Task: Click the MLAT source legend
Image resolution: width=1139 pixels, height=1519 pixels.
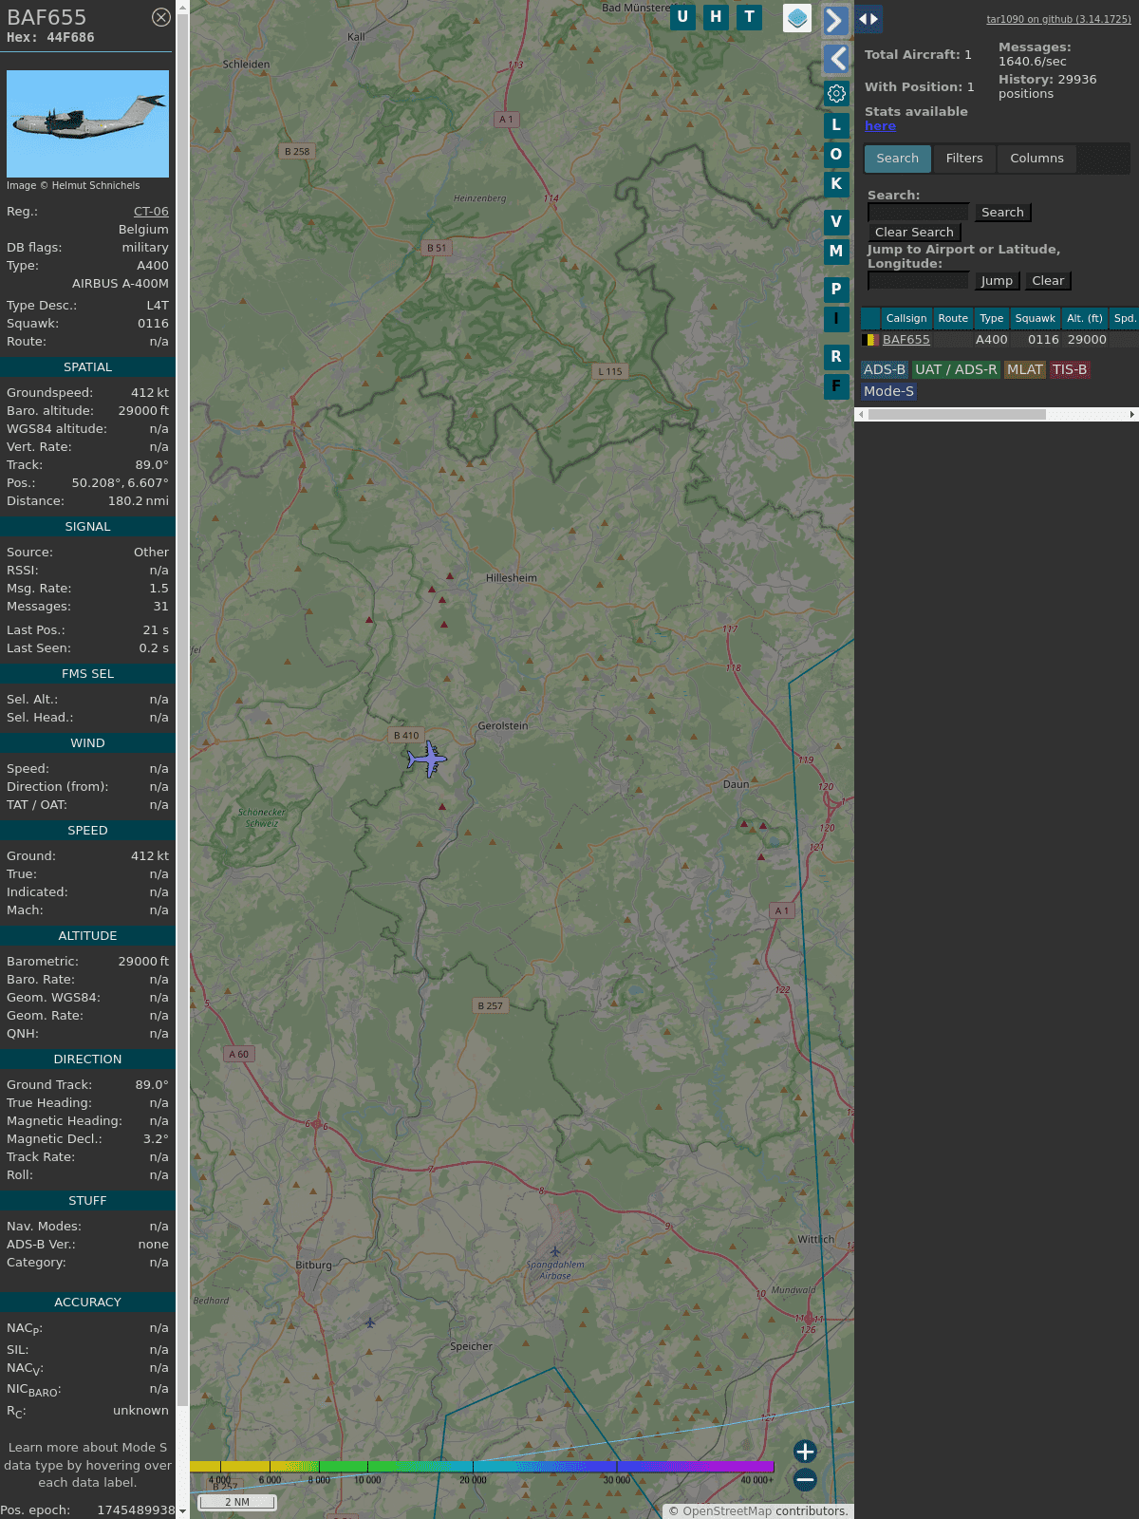Action: [1025, 370]
